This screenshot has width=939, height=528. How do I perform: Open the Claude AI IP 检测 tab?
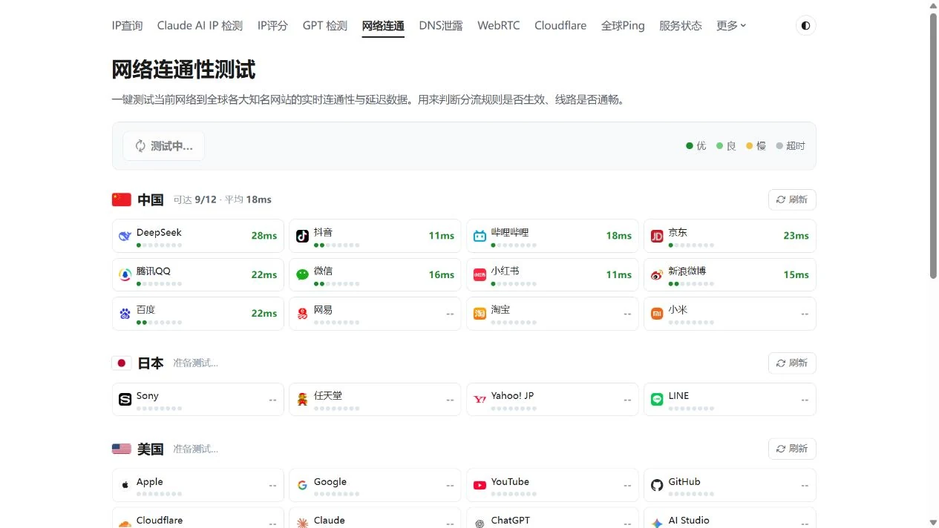pos(200,25)
